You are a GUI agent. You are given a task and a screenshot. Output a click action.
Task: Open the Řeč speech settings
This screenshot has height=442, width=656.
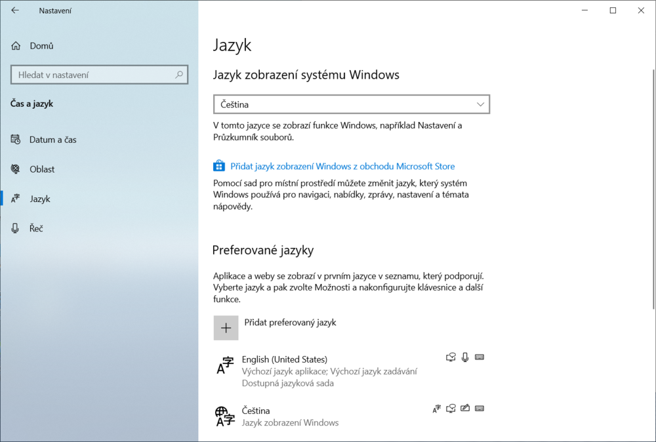(x=36, y=228)
